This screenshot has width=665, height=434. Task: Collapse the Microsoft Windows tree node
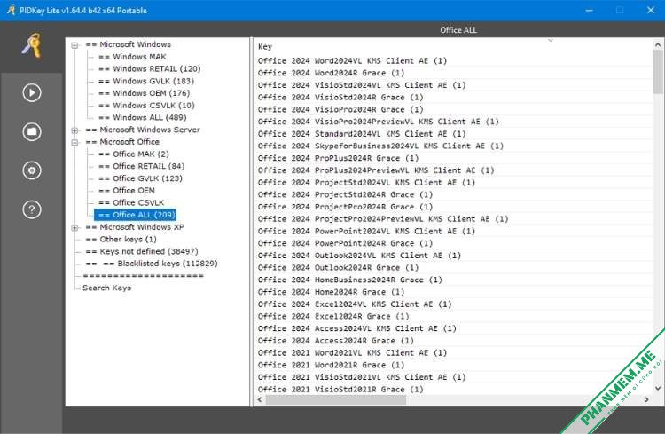tap(74, 45)
